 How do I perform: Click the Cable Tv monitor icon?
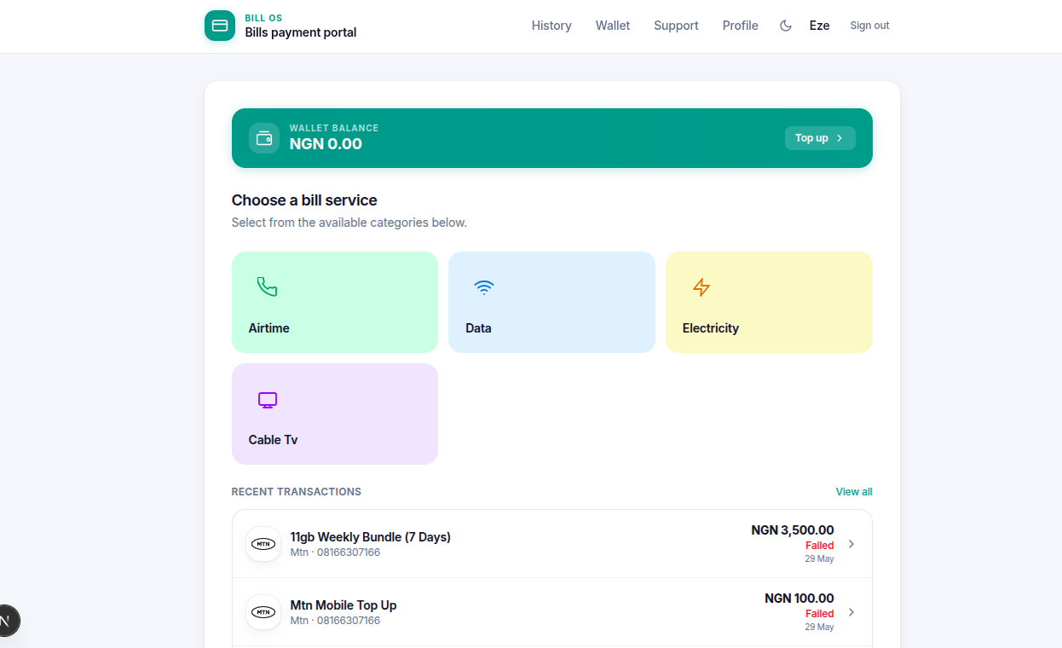click(x=268, y=399)
